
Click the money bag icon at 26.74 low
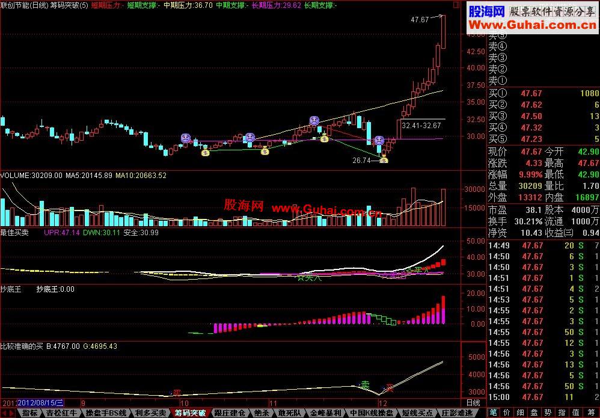(x=384, y=159)
